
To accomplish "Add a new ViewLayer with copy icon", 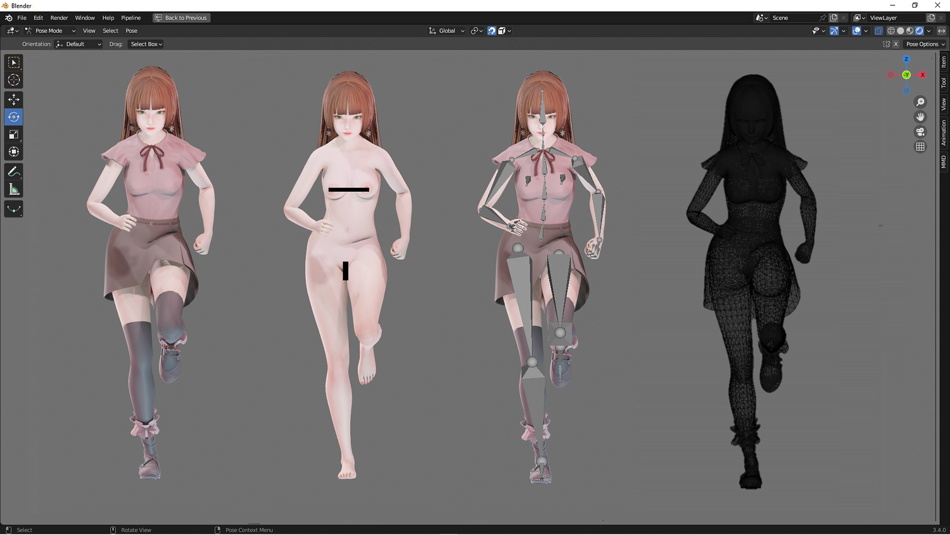I will 931,18.
